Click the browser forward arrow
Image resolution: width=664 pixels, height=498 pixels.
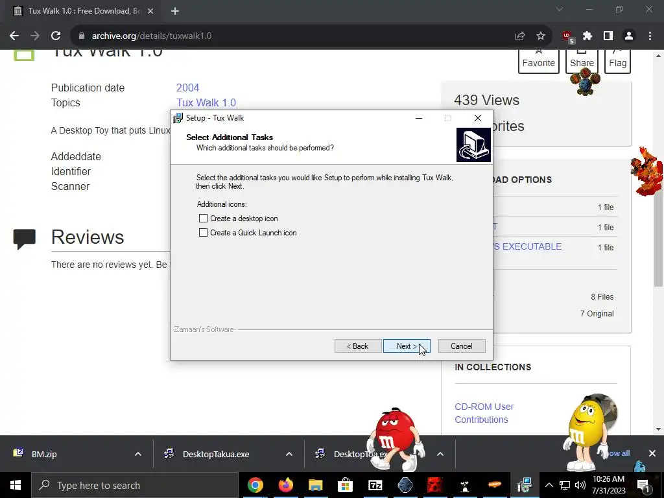pos(35,36)
